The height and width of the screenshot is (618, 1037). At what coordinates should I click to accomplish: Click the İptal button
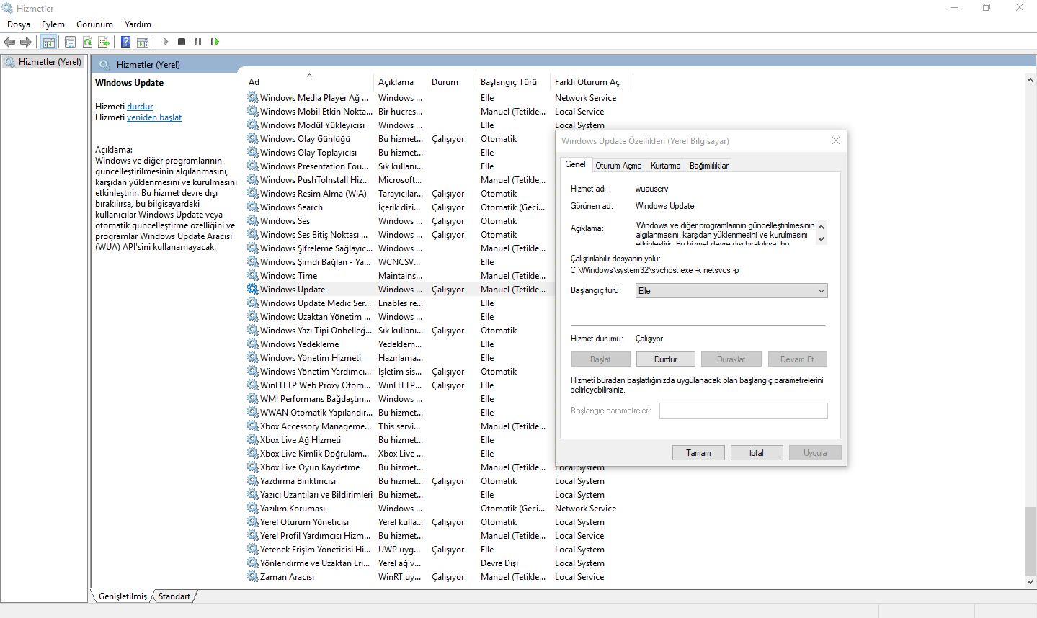(757, 453)
